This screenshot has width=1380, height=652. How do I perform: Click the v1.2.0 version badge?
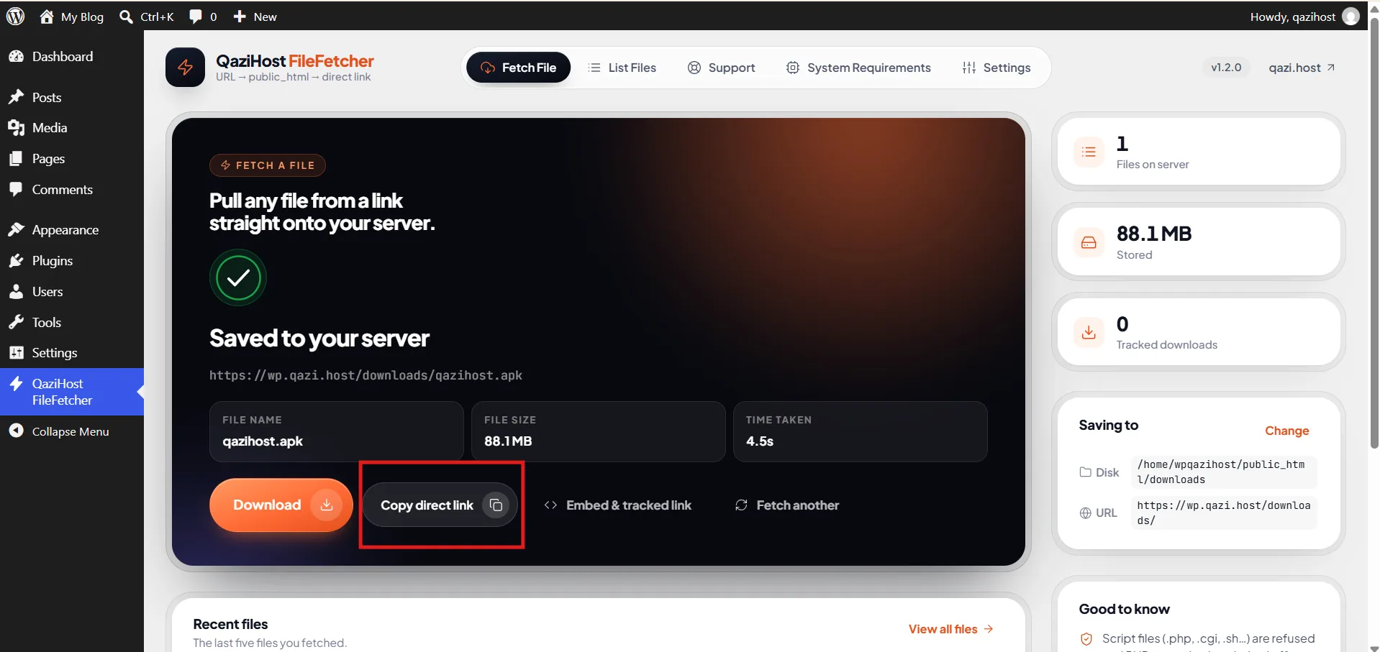pos(1226,68)
